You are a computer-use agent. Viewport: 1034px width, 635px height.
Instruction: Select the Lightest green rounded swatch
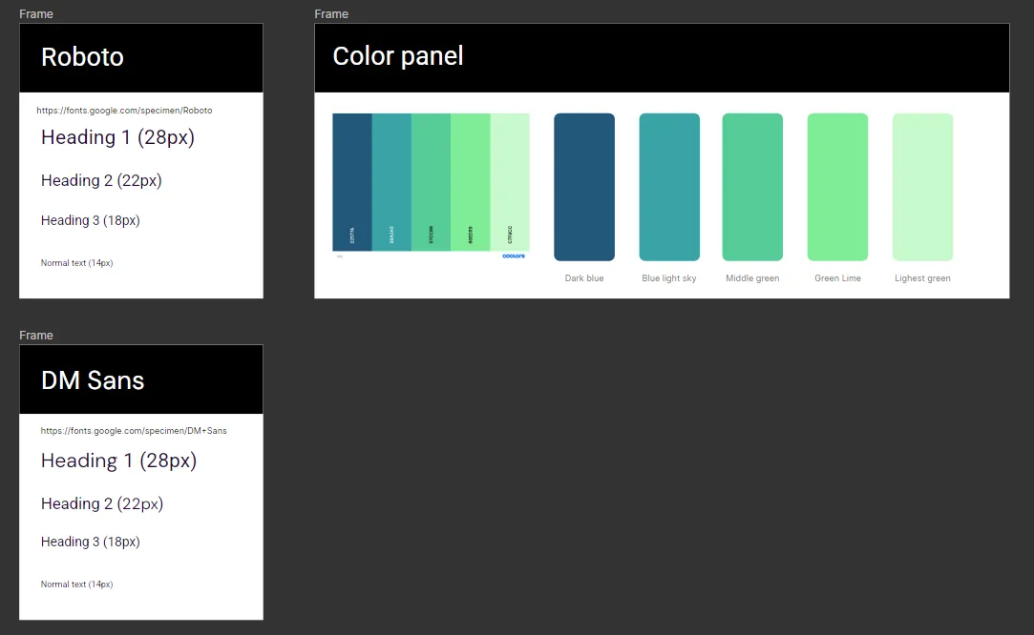(922, 187)
